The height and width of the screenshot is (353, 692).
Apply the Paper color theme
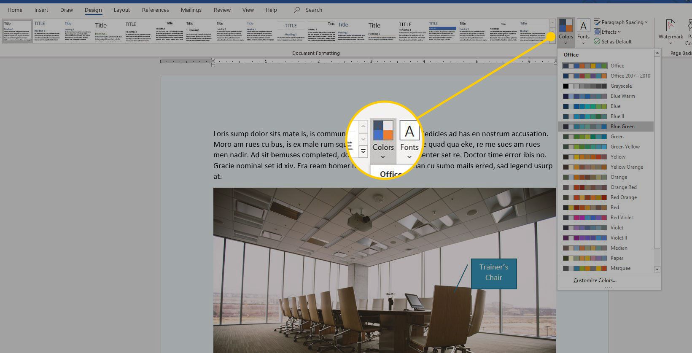[606, 258]
